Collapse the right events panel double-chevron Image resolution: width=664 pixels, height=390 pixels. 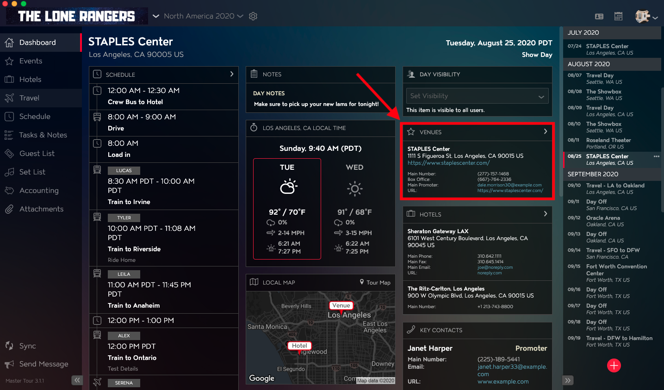coord(568,380)
